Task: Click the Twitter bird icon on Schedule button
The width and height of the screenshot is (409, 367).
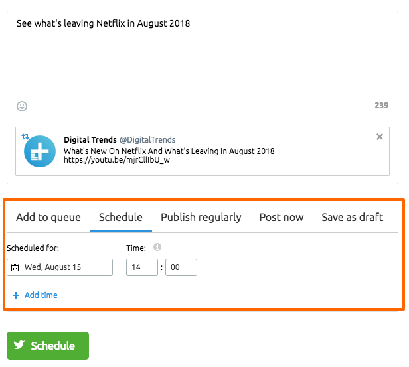Action: [x=19, y=345]
